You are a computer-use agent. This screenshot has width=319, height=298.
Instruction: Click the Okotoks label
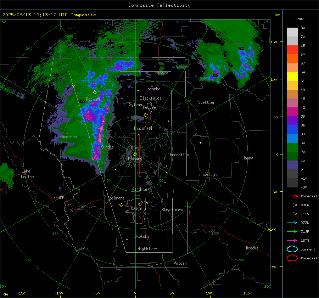click(x=142, y=236)
